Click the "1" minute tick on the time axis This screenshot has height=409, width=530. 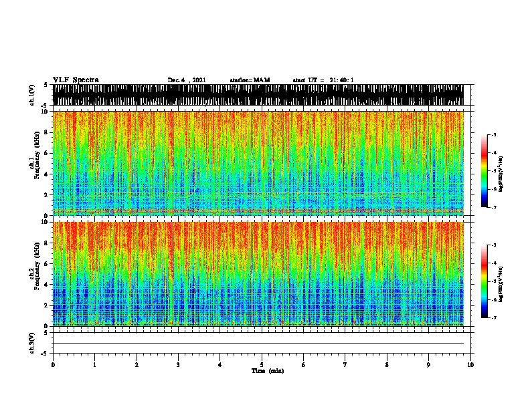(x=94, y=365)
